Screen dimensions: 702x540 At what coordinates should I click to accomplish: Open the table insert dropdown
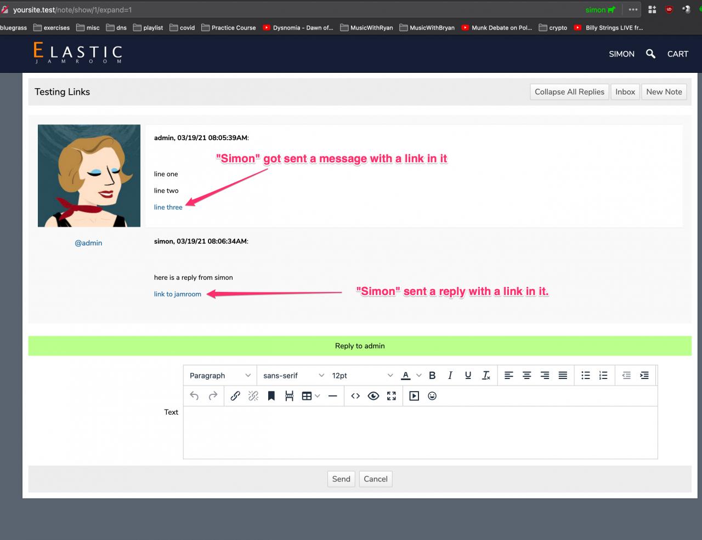pos(311,396)
